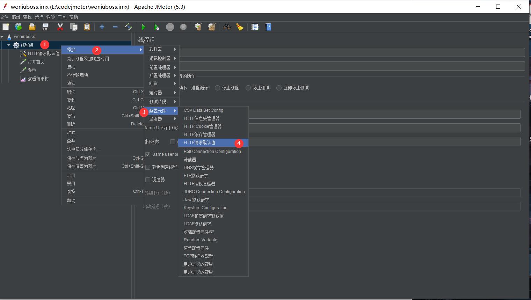Click the Cut scissors icon

tap(60, 27)
